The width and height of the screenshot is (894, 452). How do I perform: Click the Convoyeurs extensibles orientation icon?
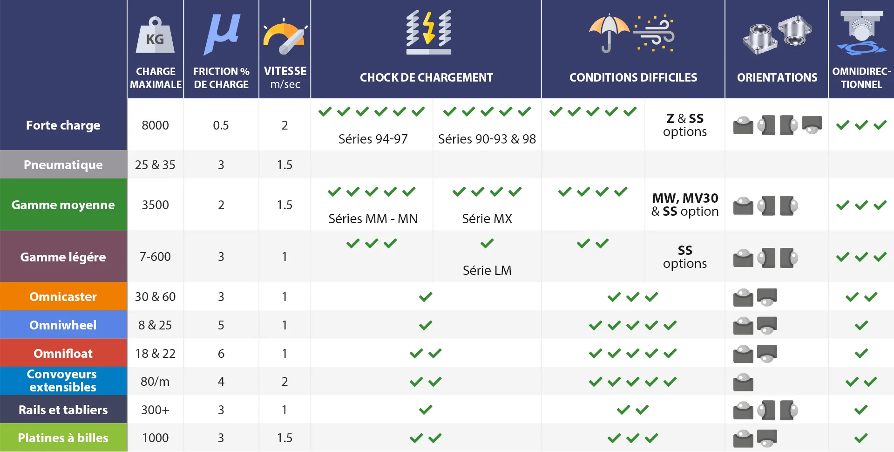[743, 382]
